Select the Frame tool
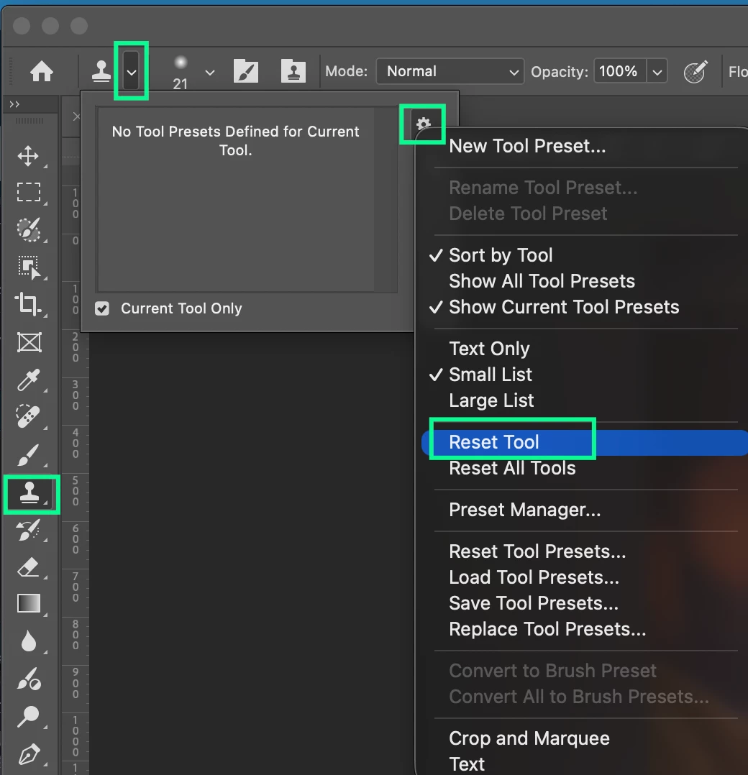 coord(29,342)
